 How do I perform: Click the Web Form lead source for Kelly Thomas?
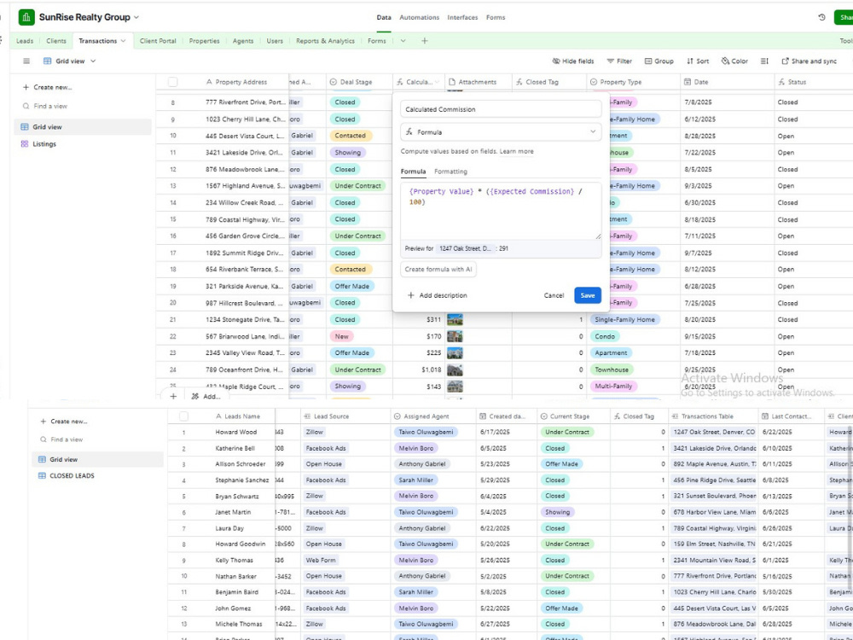(x=321, y=560)
